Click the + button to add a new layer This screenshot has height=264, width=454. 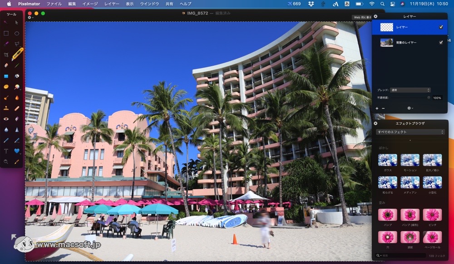[377, 108]
